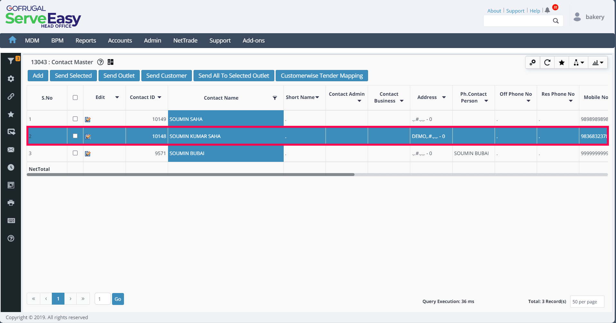Click the search magnifier icon
Screen dimensions: 616x323
pos(556,21)
